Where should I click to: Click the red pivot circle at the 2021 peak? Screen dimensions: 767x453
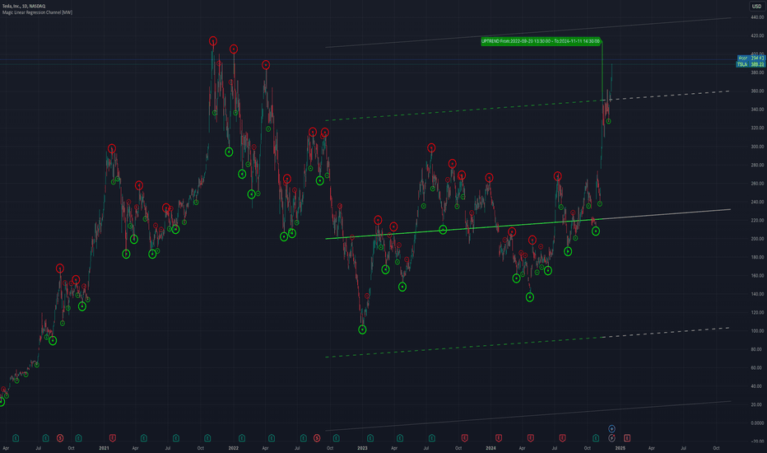click(x=213, y=40)
